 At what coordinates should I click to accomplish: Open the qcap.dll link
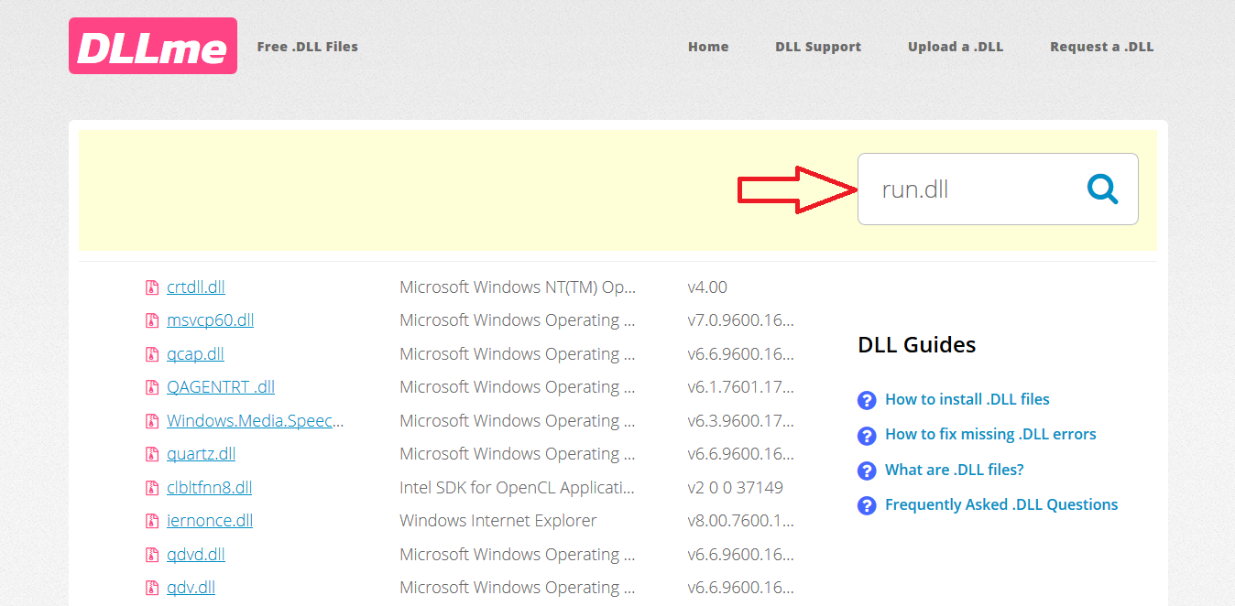pos(195,353)
